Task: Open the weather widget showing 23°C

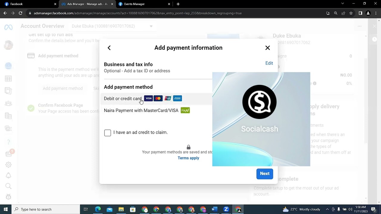Action: tap(301, 209)
